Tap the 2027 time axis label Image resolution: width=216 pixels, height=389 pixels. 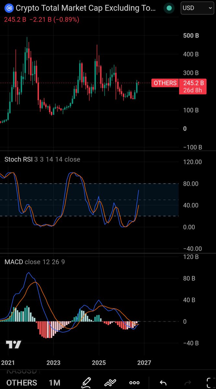pos(144,362)
